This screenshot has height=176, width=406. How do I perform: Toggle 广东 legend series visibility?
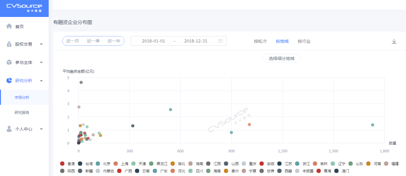pyautogui.click(x=160, y=171)
